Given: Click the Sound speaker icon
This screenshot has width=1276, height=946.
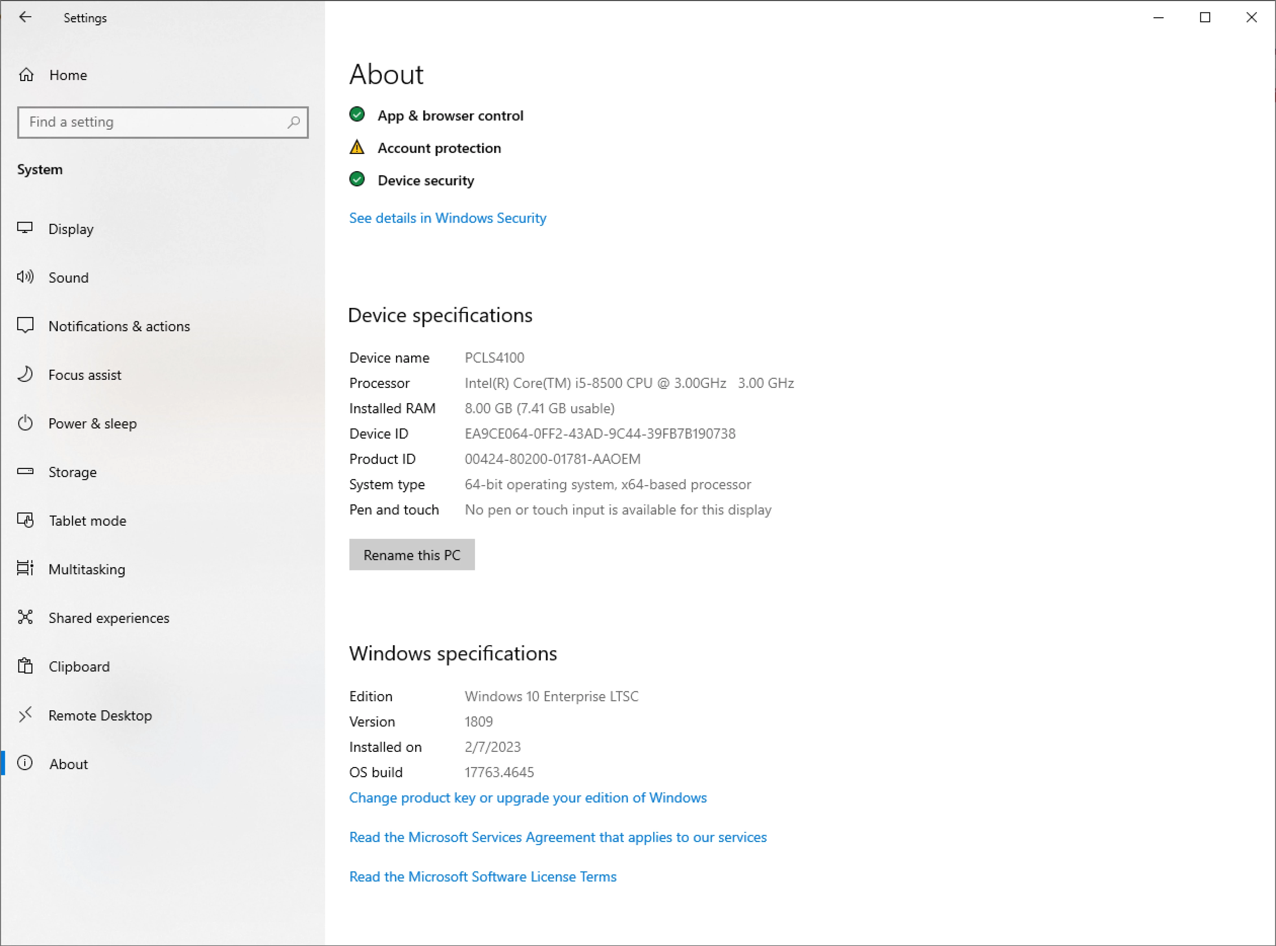Looking at the screenshot, I should (x=25, y=277).
